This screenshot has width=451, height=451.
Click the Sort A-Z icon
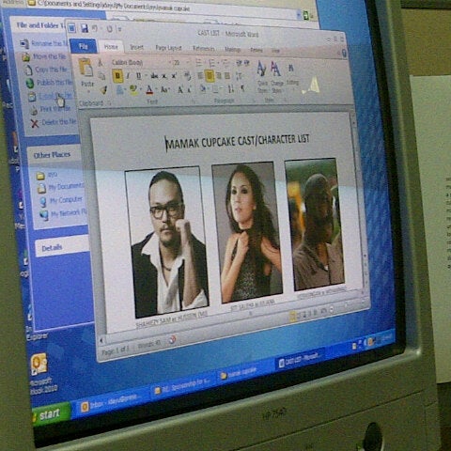coord(230,89)
